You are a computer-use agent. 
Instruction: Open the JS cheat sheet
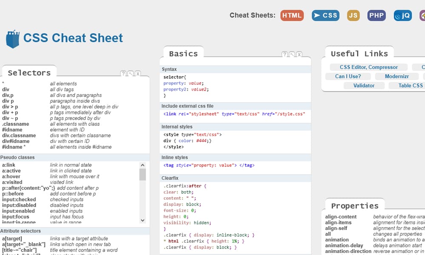point(353,15)
